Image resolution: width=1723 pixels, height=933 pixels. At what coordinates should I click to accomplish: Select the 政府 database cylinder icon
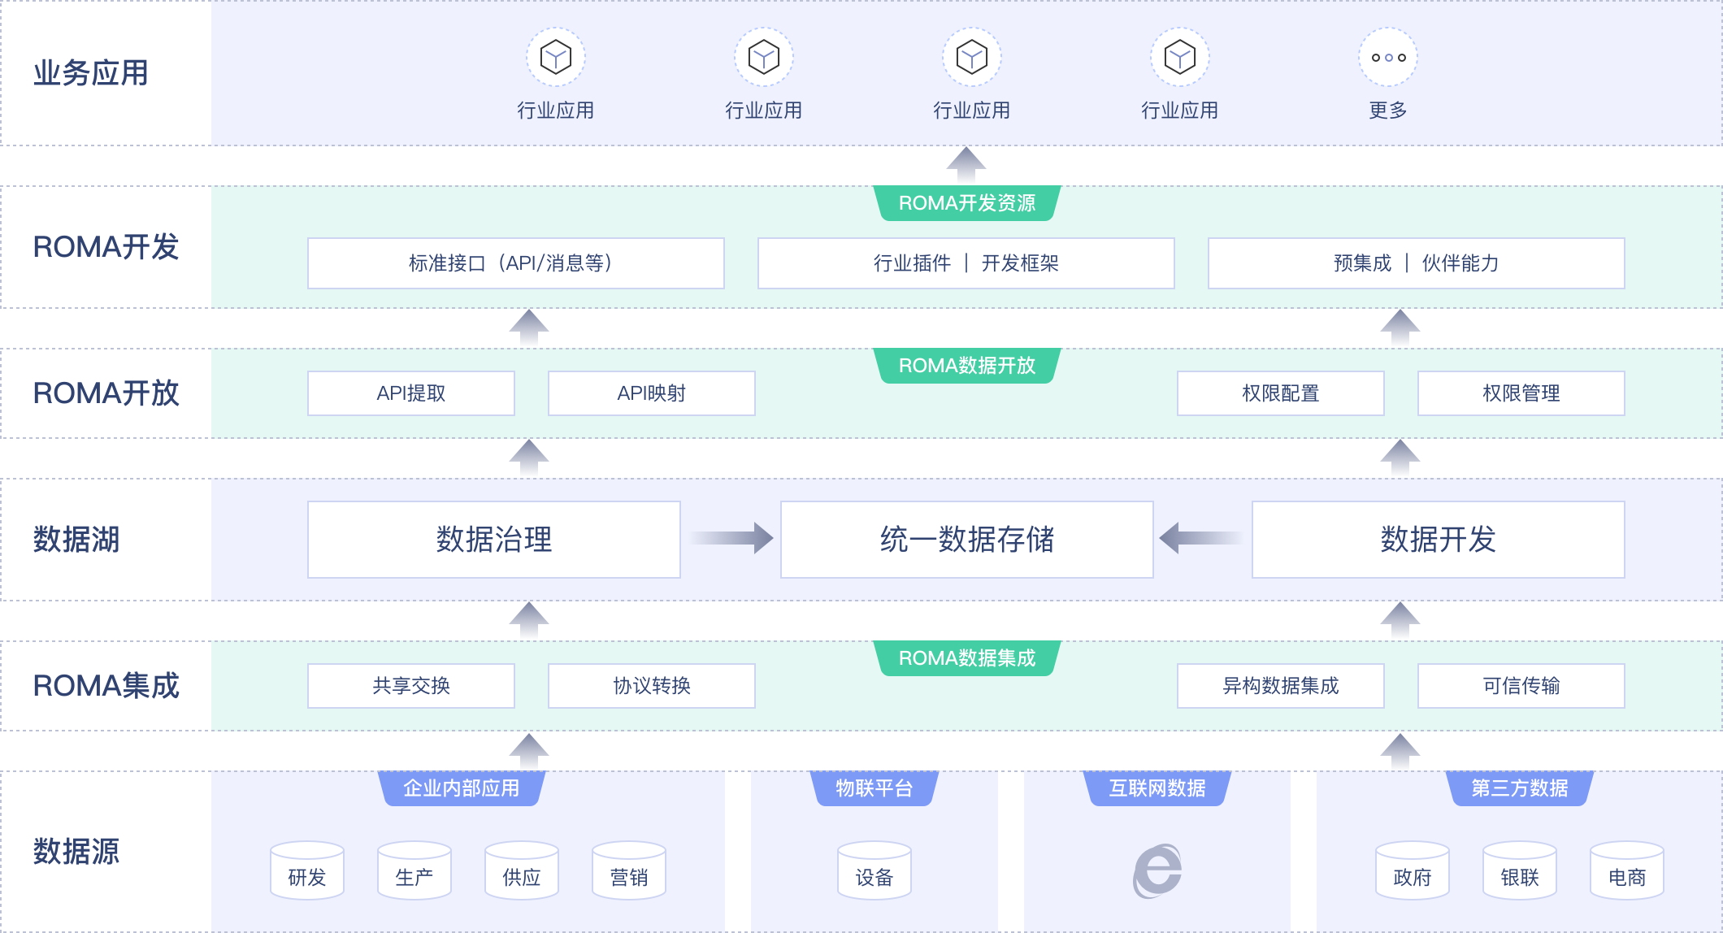coord(1413,870)
